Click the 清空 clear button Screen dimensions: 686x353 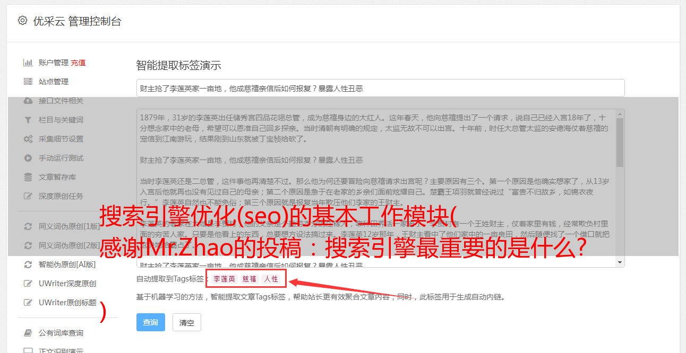coord(187,322)
